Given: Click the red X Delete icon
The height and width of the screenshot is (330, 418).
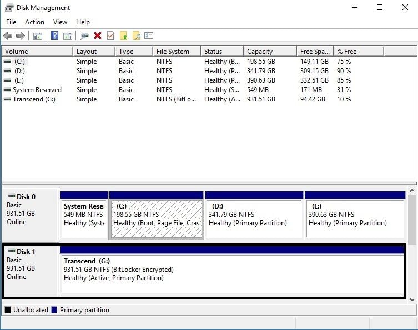Looking at the screenshot, I should click(x=98, y=35).
